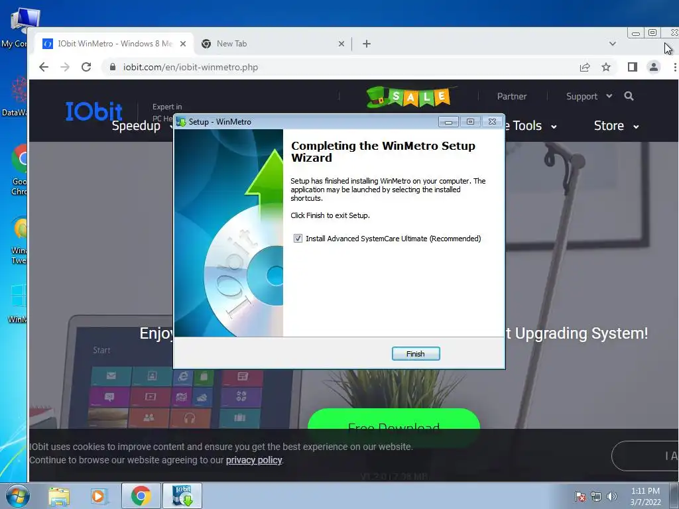Image resolution: width=679 pixels, height=509 pixels.
Task: Click the website search magnifier icon
Action: (629, 96)
